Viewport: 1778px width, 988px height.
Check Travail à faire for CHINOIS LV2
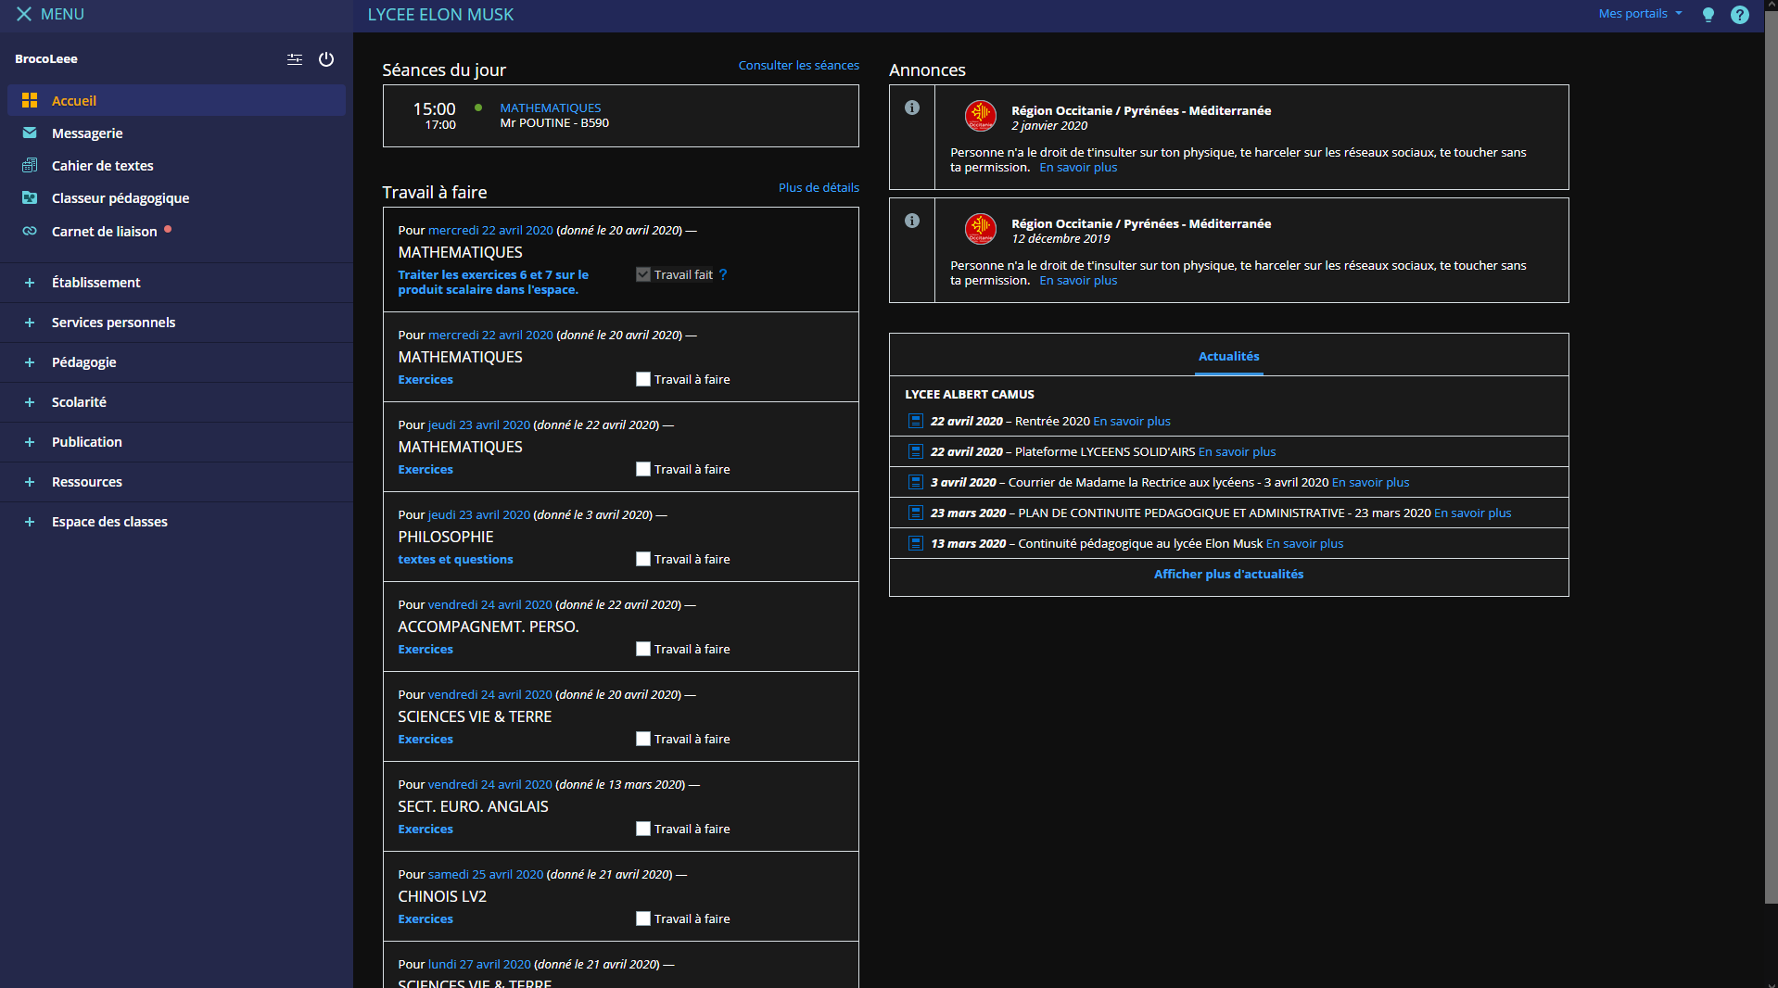643,918
